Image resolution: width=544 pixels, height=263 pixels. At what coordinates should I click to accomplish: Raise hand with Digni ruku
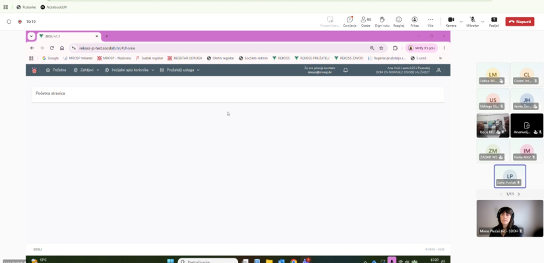(x=382, y=22)
